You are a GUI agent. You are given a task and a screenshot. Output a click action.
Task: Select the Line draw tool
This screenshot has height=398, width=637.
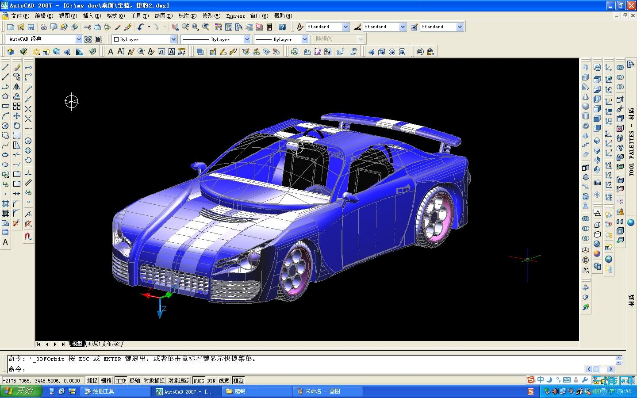pos(5,68)
